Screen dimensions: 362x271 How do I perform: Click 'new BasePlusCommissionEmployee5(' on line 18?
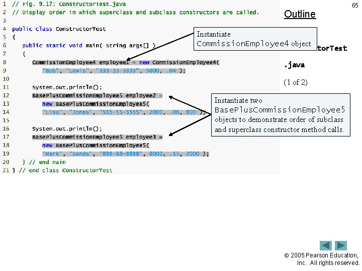pyautogui.click(x=96, y=146)
